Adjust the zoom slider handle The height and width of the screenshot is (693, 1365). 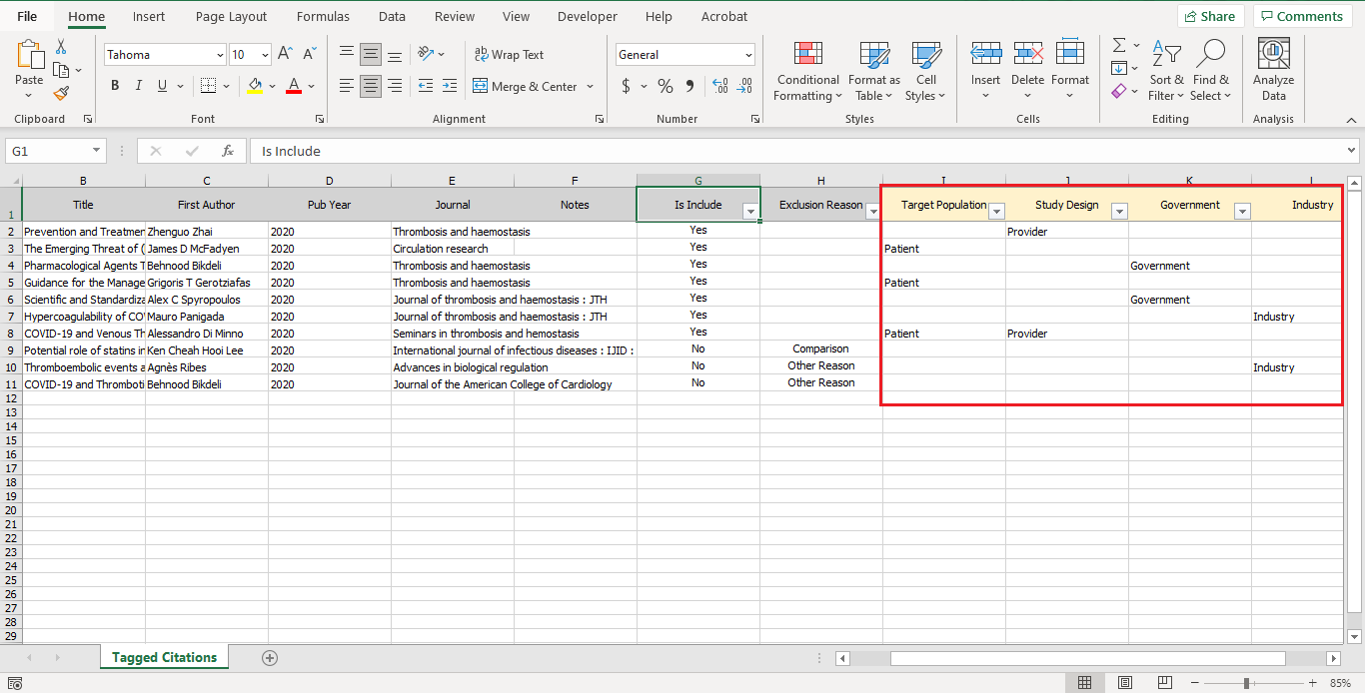click(1246, 683)
